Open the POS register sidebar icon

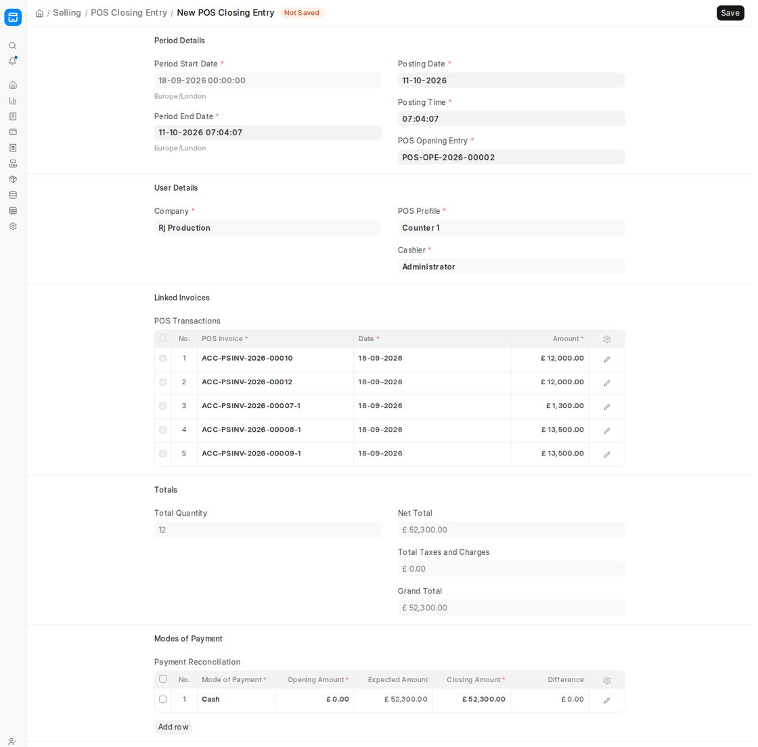(x=13, y=163)
